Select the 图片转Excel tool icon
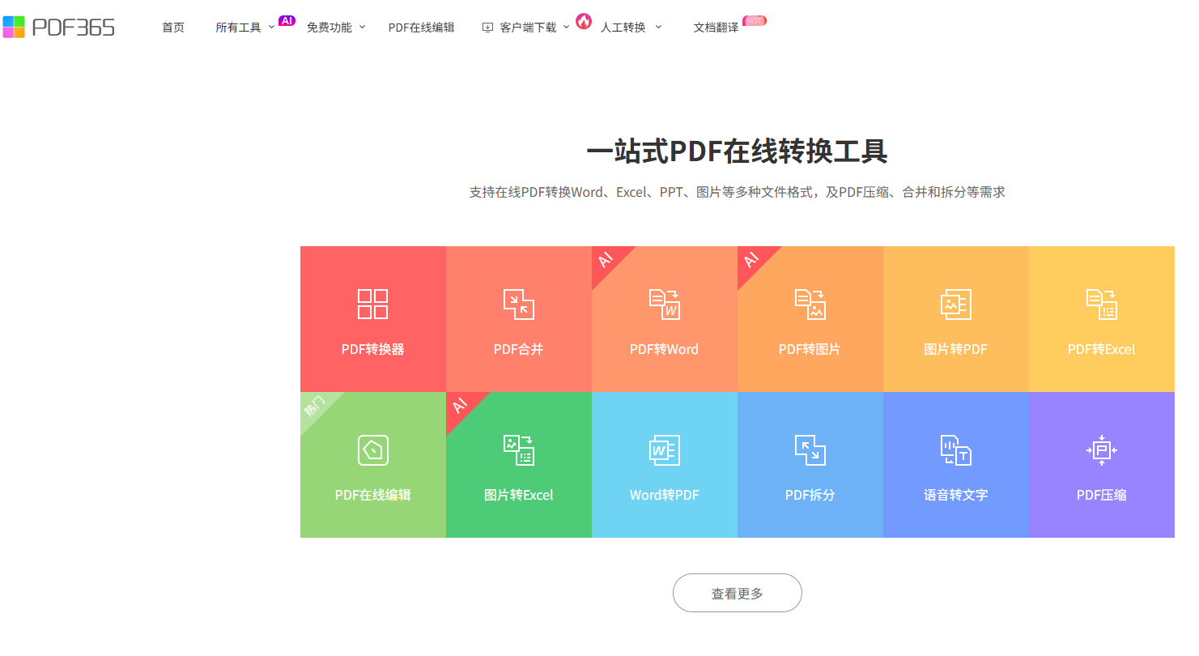 point(518,449)
